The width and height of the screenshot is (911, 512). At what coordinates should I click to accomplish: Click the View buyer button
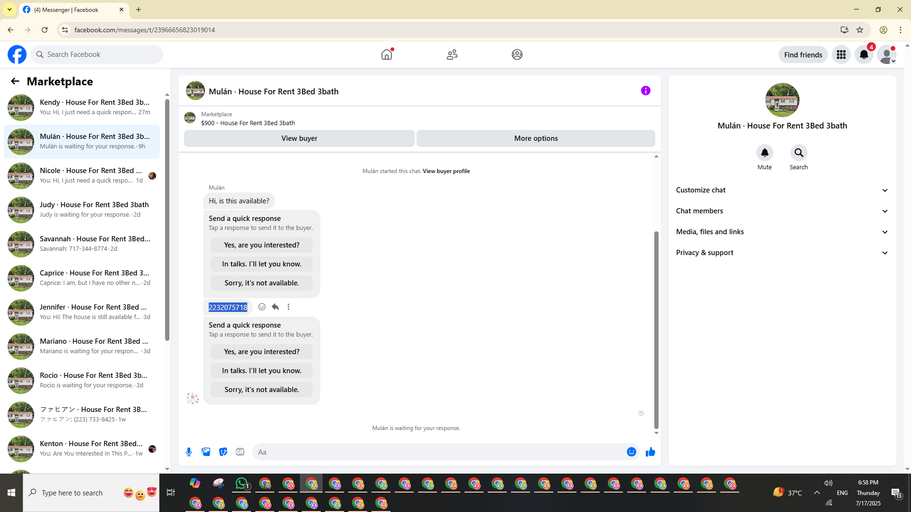click(299, 138)
